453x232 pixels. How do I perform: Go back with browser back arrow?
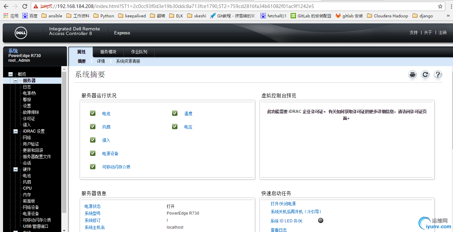point(6,6)
